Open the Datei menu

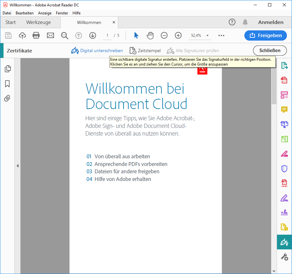point(7,13)
